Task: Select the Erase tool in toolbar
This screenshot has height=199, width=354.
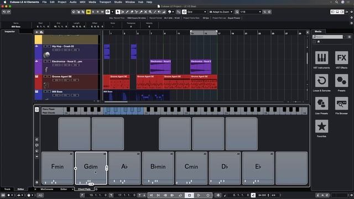Action: point(132,12)
